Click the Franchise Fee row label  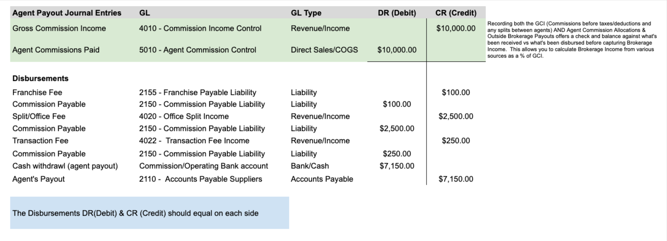point(37,93)
